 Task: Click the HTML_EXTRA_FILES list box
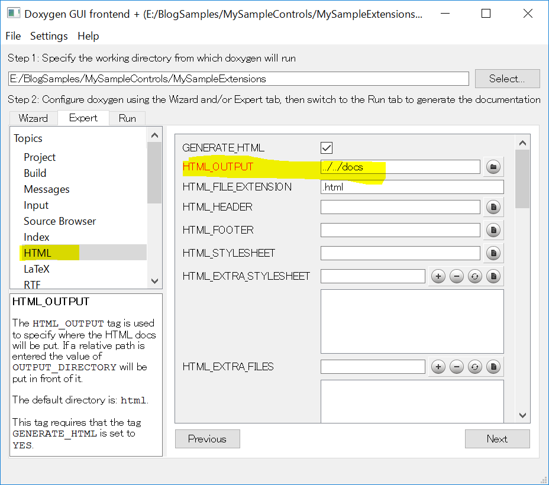pyautogui.click(x=412, y=401)
